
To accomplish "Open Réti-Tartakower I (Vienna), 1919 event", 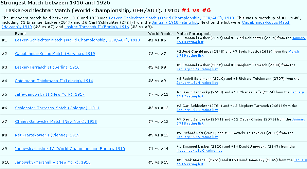I will tap(47, 135).
